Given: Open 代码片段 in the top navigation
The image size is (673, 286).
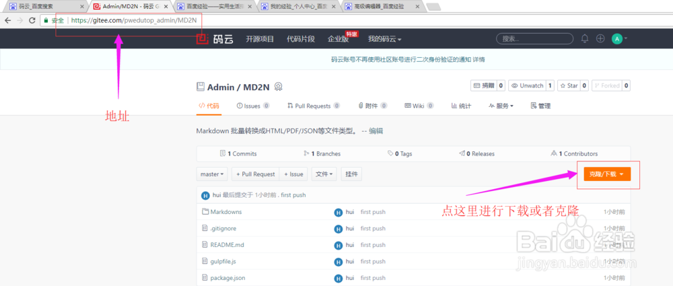Looking at the screenshot, I should click(x=301, y=39).
